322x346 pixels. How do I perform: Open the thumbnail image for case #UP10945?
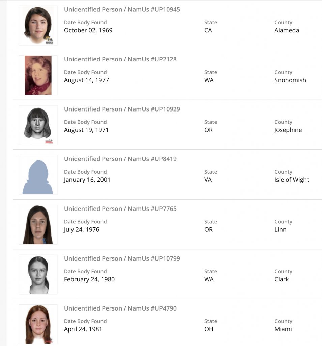(38, 25)
